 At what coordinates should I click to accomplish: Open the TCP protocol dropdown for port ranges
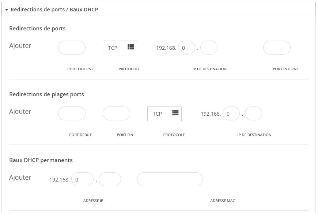tap(164, 114)
